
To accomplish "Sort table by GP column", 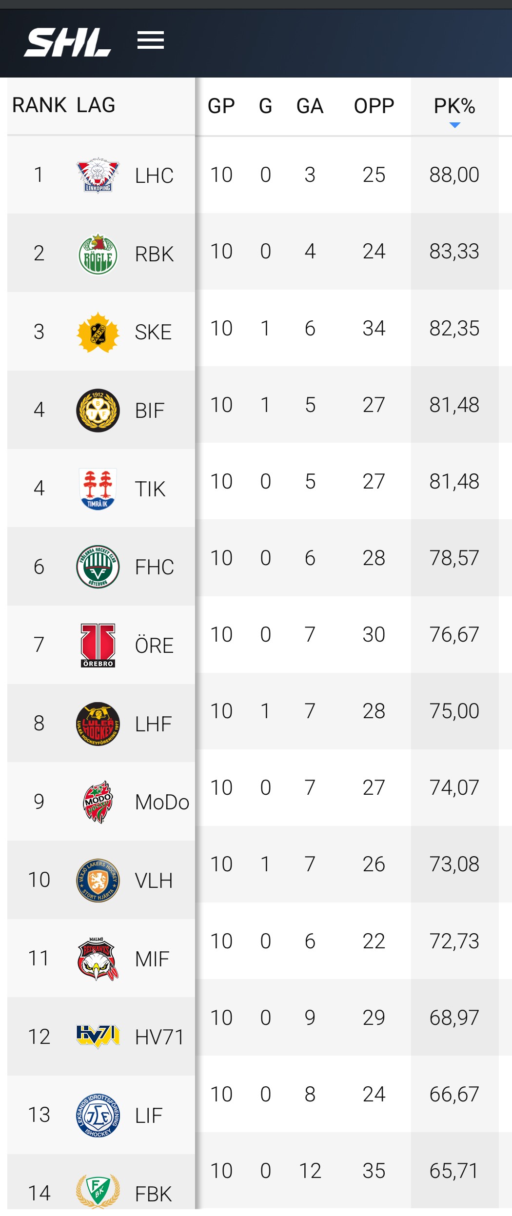I will pyautogui.click(x=221, y=106).
